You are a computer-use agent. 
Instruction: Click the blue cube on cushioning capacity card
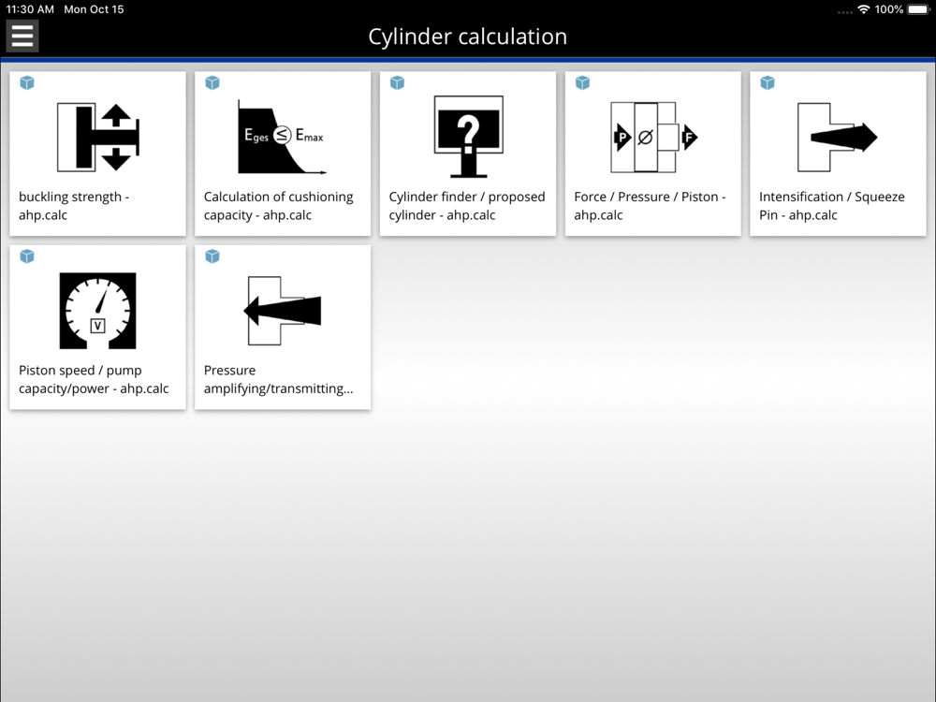[212, 82]
